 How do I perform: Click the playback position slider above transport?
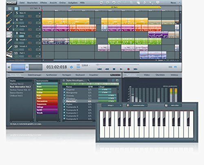pos(98,65)
